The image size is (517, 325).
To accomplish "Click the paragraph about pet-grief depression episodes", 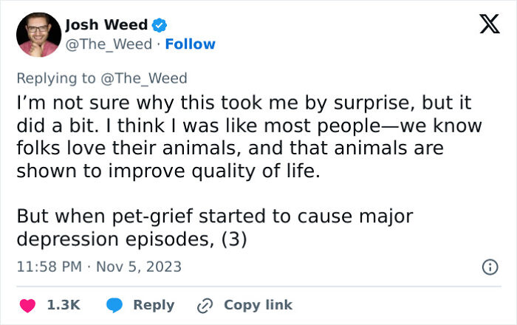I will pyautogui.click(x=214, y=229).
